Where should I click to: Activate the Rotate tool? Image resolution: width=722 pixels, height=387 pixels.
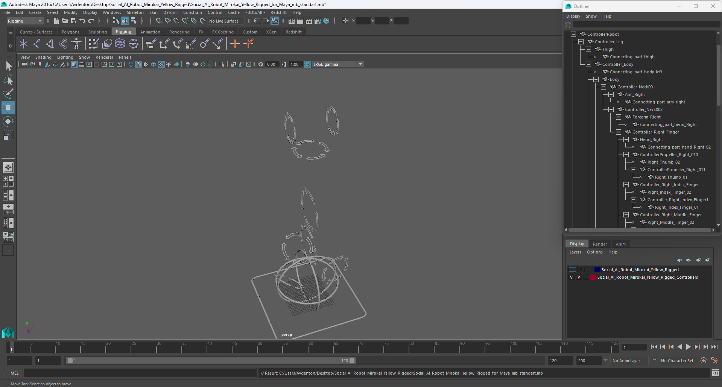8,121
